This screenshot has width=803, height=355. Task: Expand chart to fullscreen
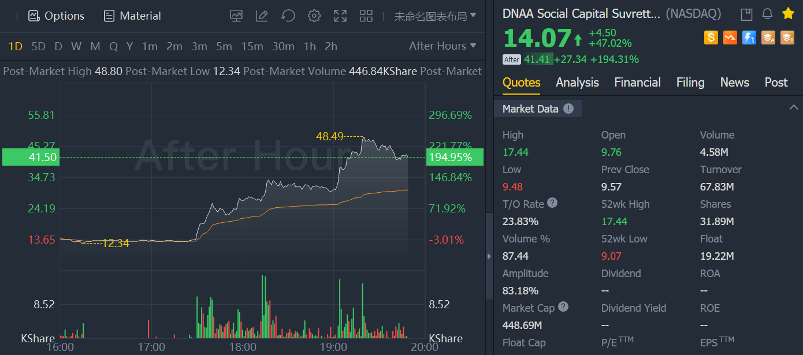tap(340, 16)
